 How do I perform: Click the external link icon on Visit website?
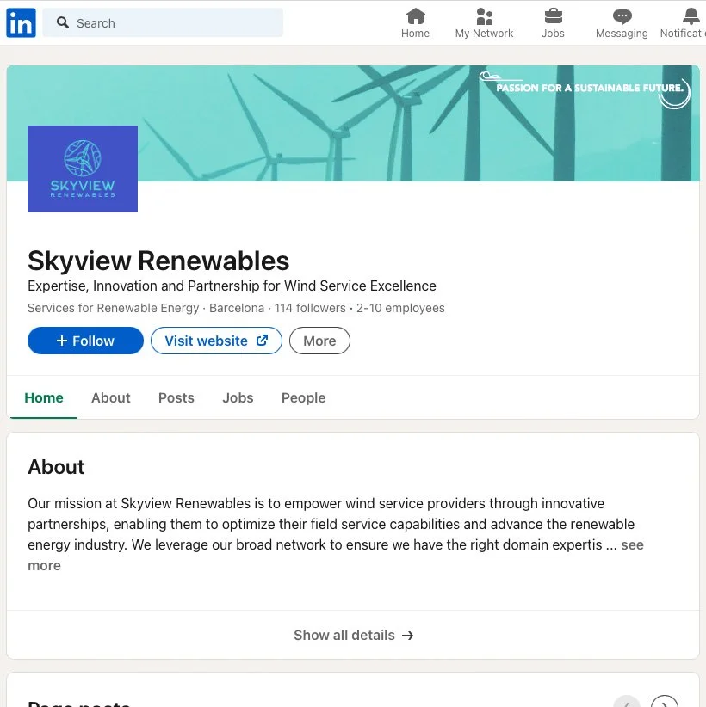tap(263, 340)
